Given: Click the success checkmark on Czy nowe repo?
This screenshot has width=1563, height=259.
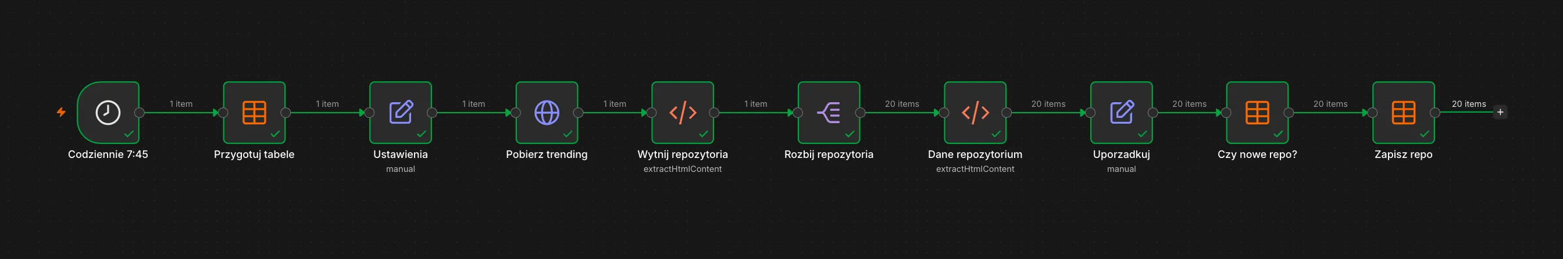Looking at the screenshot, I should 1278,134.
